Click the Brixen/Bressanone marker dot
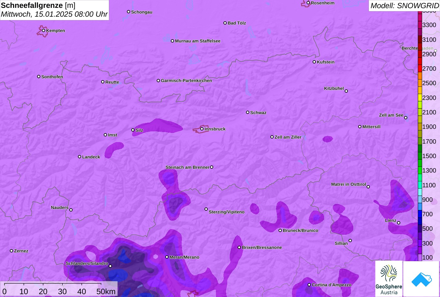The image size is (440, 297). 239,247
